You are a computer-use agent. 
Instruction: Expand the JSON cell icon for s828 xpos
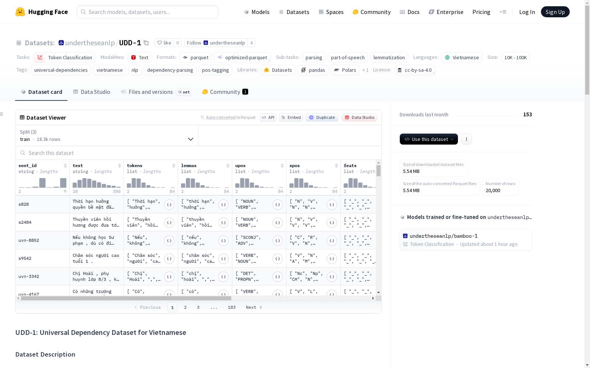point(332,205)
